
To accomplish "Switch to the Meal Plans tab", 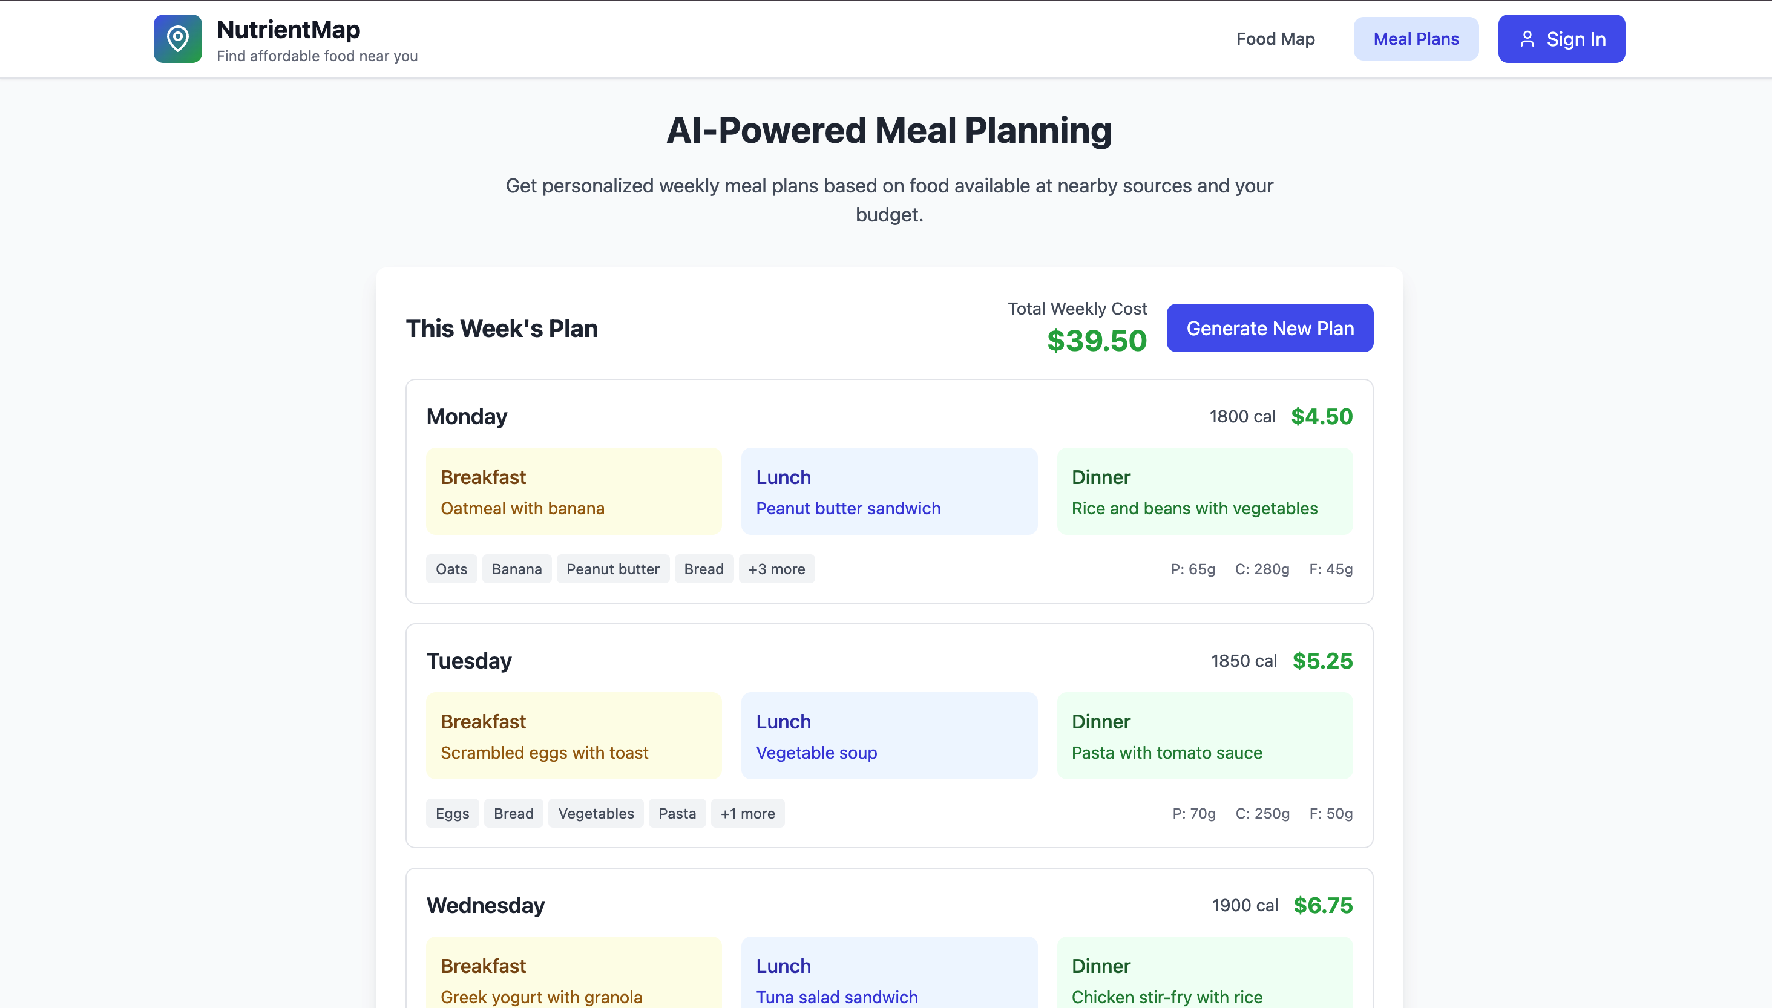I will pos(1416,39).
